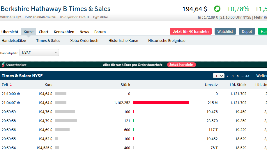Click the info icon next to 21:10:00

19,94
